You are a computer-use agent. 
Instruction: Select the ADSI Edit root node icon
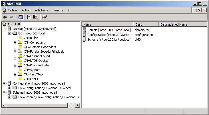click(x=4, y=24)
